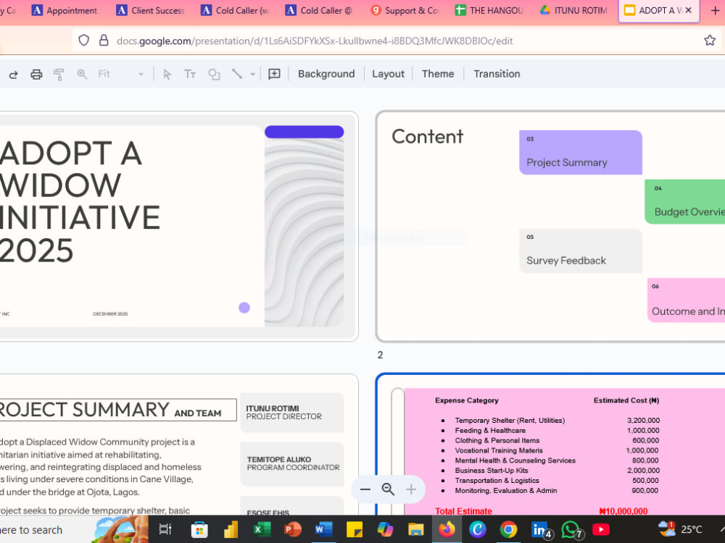
Task: Click the shield tracking protection icon
Action: [x=83, y=41]
